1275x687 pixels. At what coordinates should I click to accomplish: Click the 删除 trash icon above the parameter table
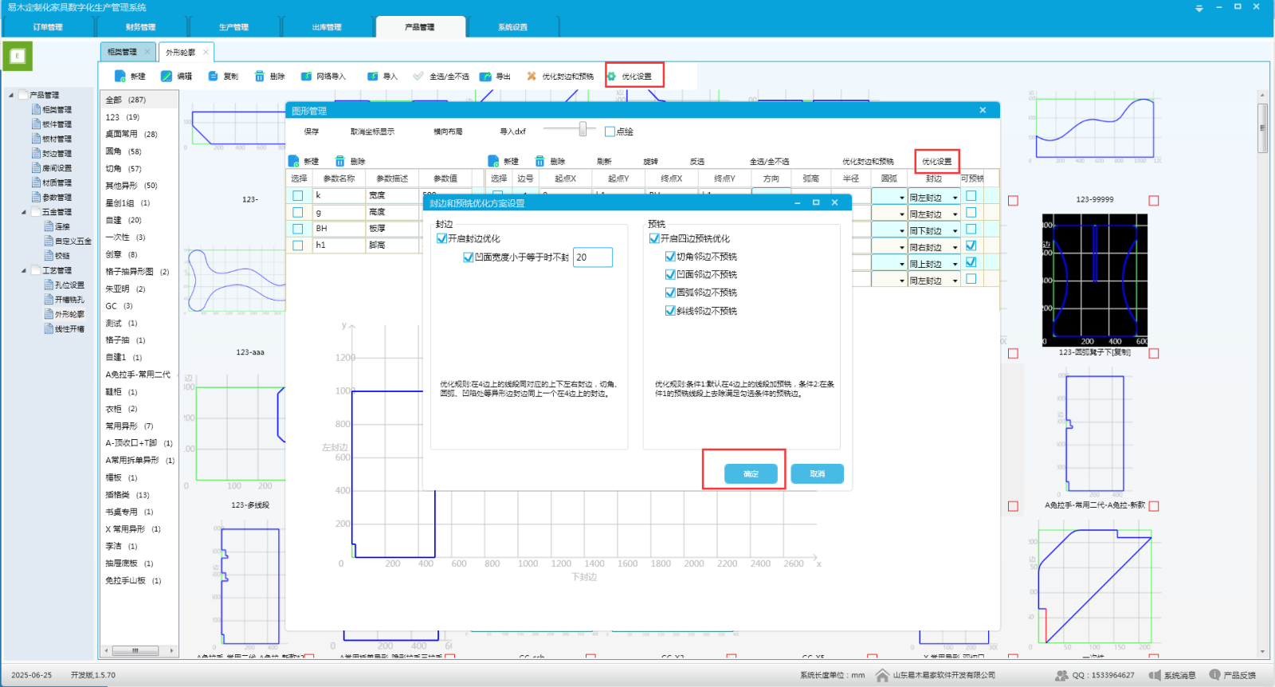click(x=340, y=161)
